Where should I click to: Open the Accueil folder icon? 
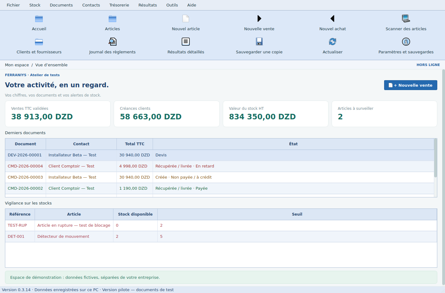pos(39,19)
